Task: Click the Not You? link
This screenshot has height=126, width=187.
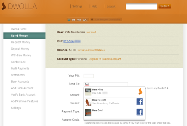Action: tap(91, 32)
